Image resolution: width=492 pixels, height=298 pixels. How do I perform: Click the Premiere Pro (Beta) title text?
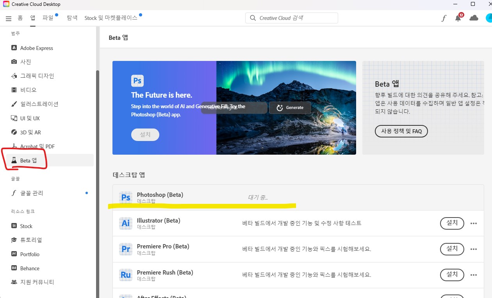tap(163, 246)
